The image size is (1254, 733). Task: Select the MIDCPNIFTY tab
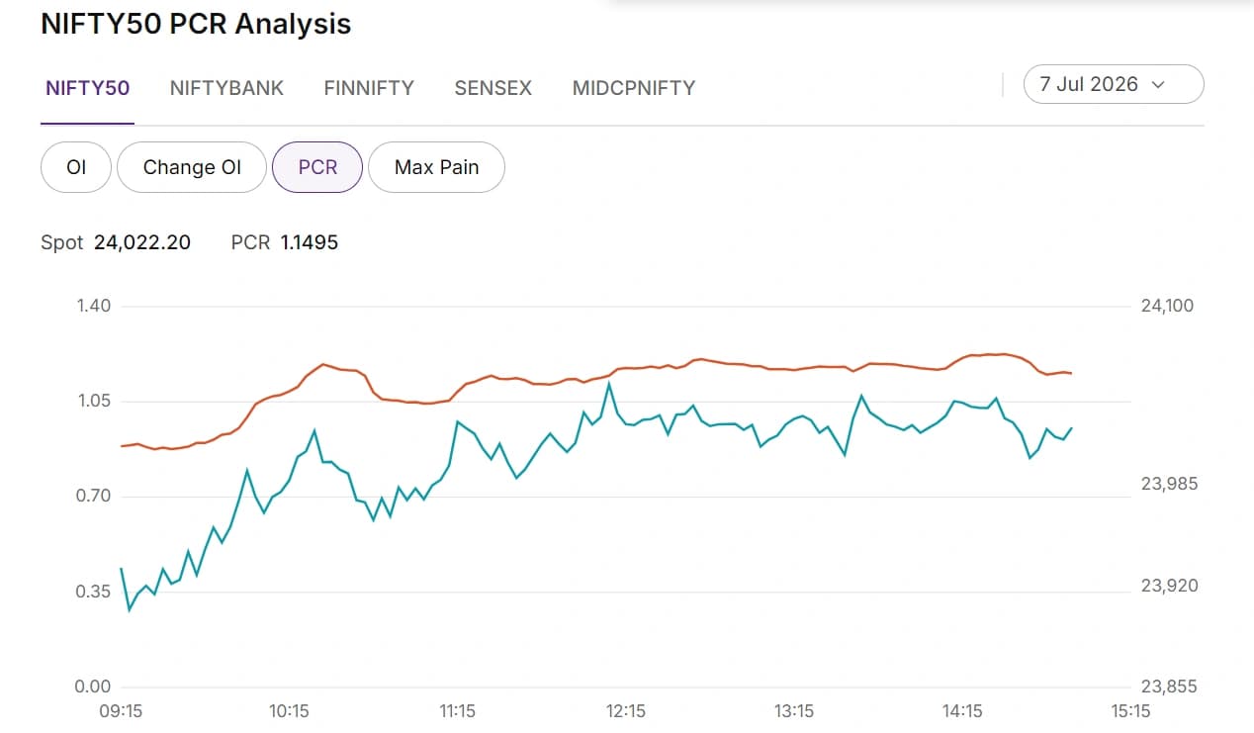coord(633,88)
